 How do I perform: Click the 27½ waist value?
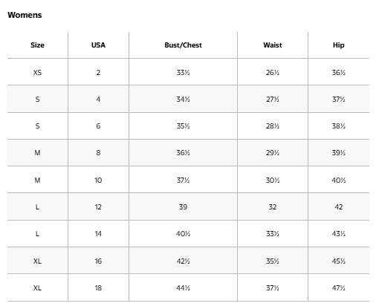[273, 100]
